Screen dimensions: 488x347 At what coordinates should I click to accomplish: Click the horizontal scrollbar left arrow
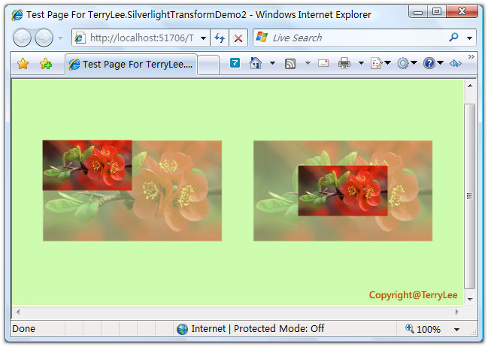(18, 312)
